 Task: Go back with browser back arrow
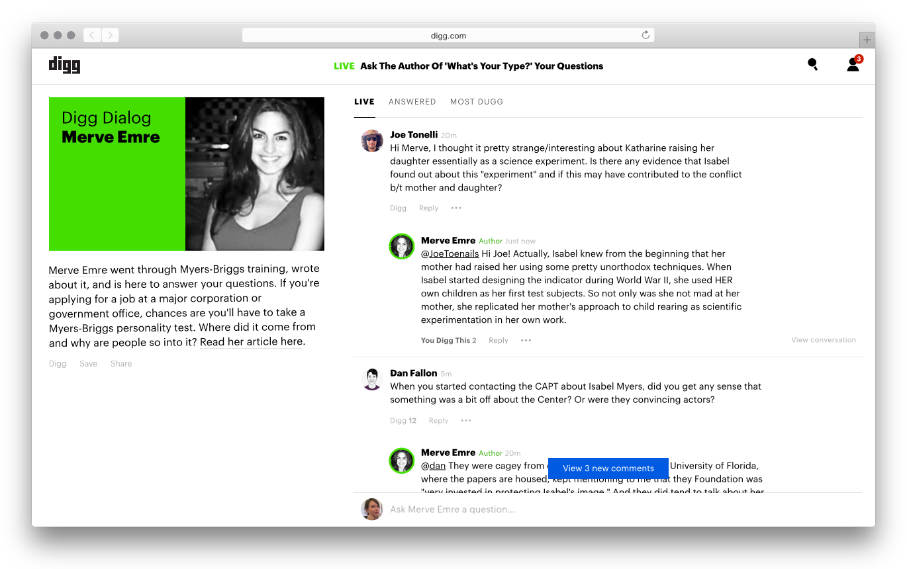(x=92, y=35)
